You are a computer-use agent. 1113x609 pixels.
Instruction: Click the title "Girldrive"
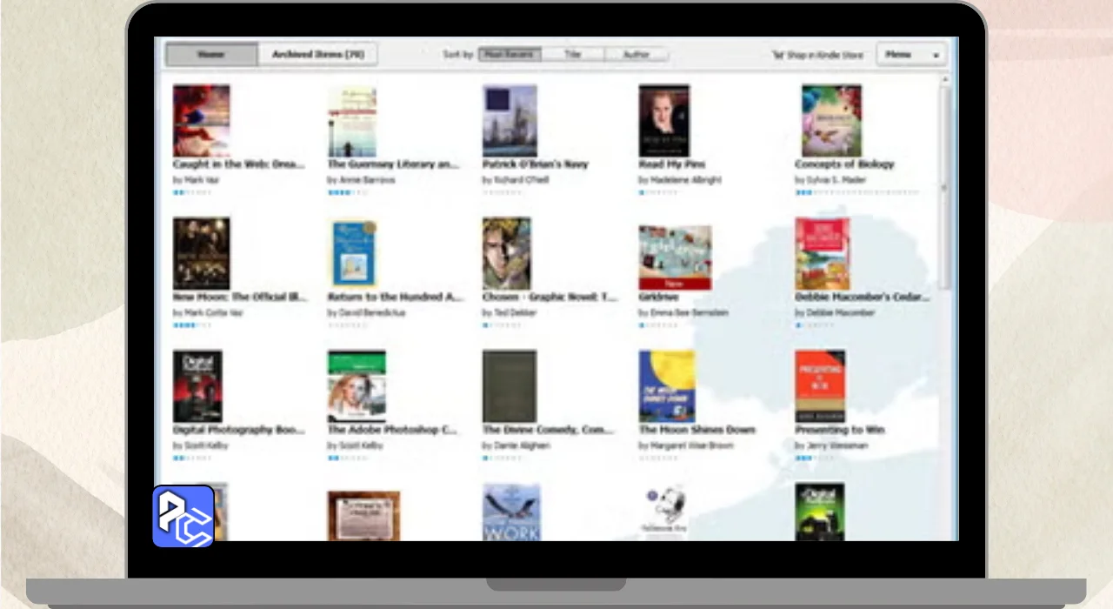click(x=659, y=298)
